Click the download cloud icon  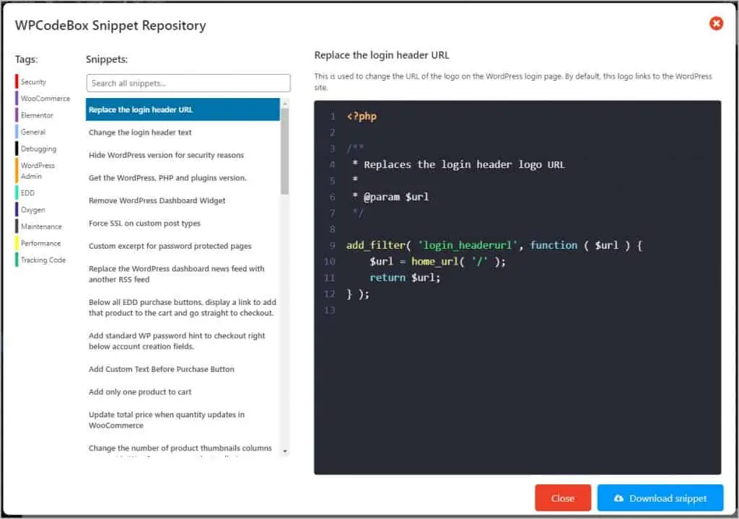click(618, 498)
